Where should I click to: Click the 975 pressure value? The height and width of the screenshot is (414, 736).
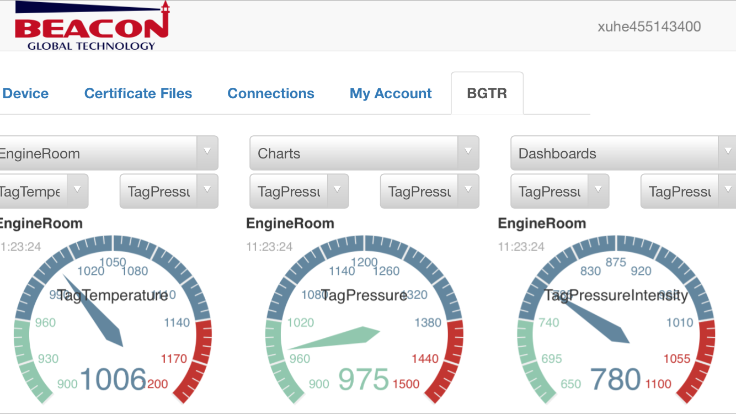[364, 380]
